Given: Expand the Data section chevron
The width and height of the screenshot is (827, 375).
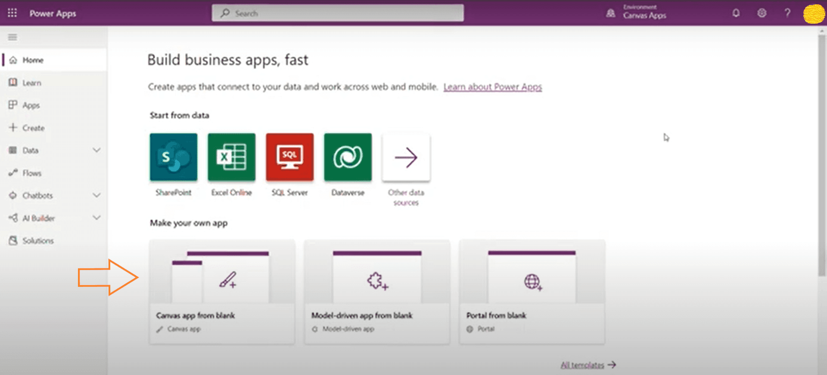Looking at the screenshot, I should coord(96,150).
